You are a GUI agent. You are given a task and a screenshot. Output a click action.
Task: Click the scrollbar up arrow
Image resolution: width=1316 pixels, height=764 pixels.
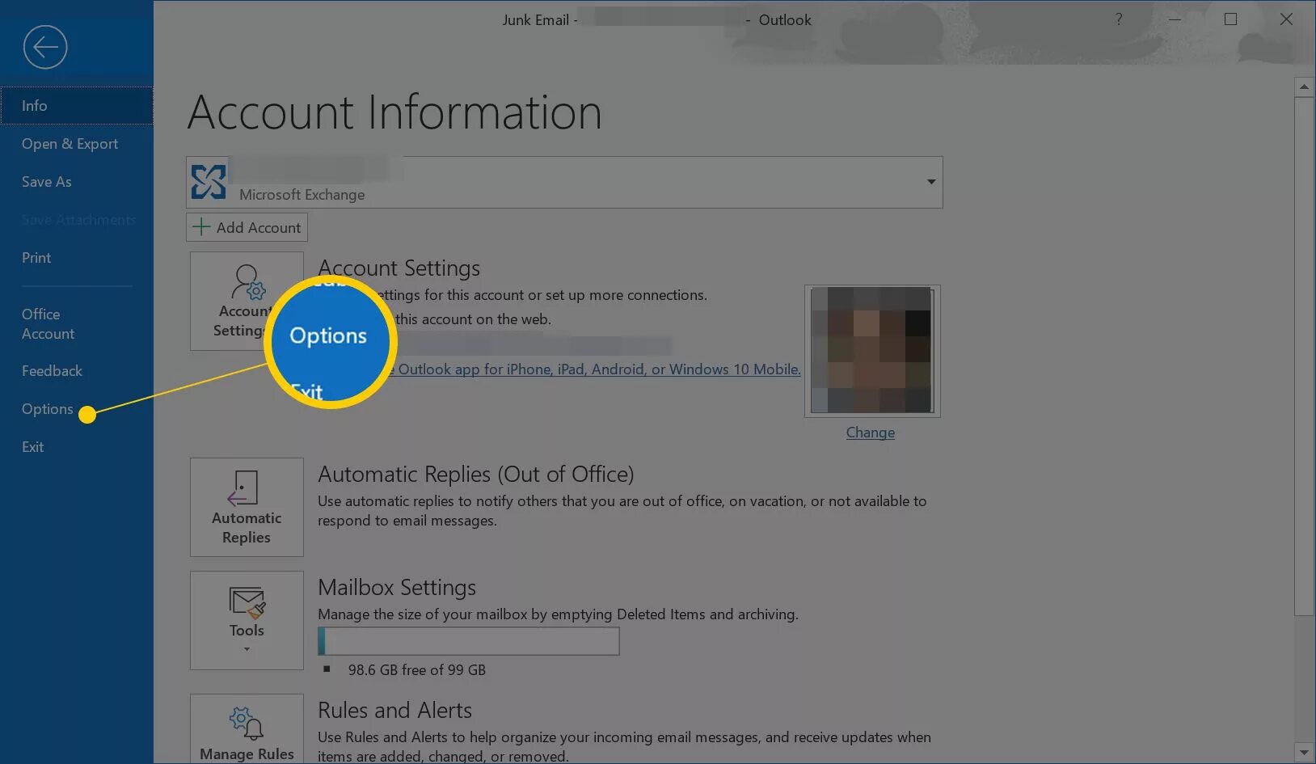[1303, 87]
